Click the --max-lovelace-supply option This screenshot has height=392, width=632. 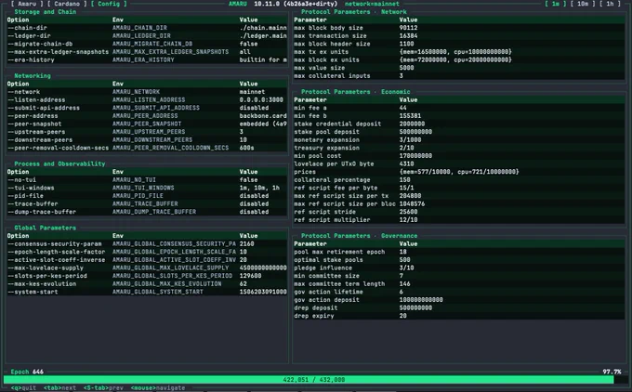click(x=46, y=268)
